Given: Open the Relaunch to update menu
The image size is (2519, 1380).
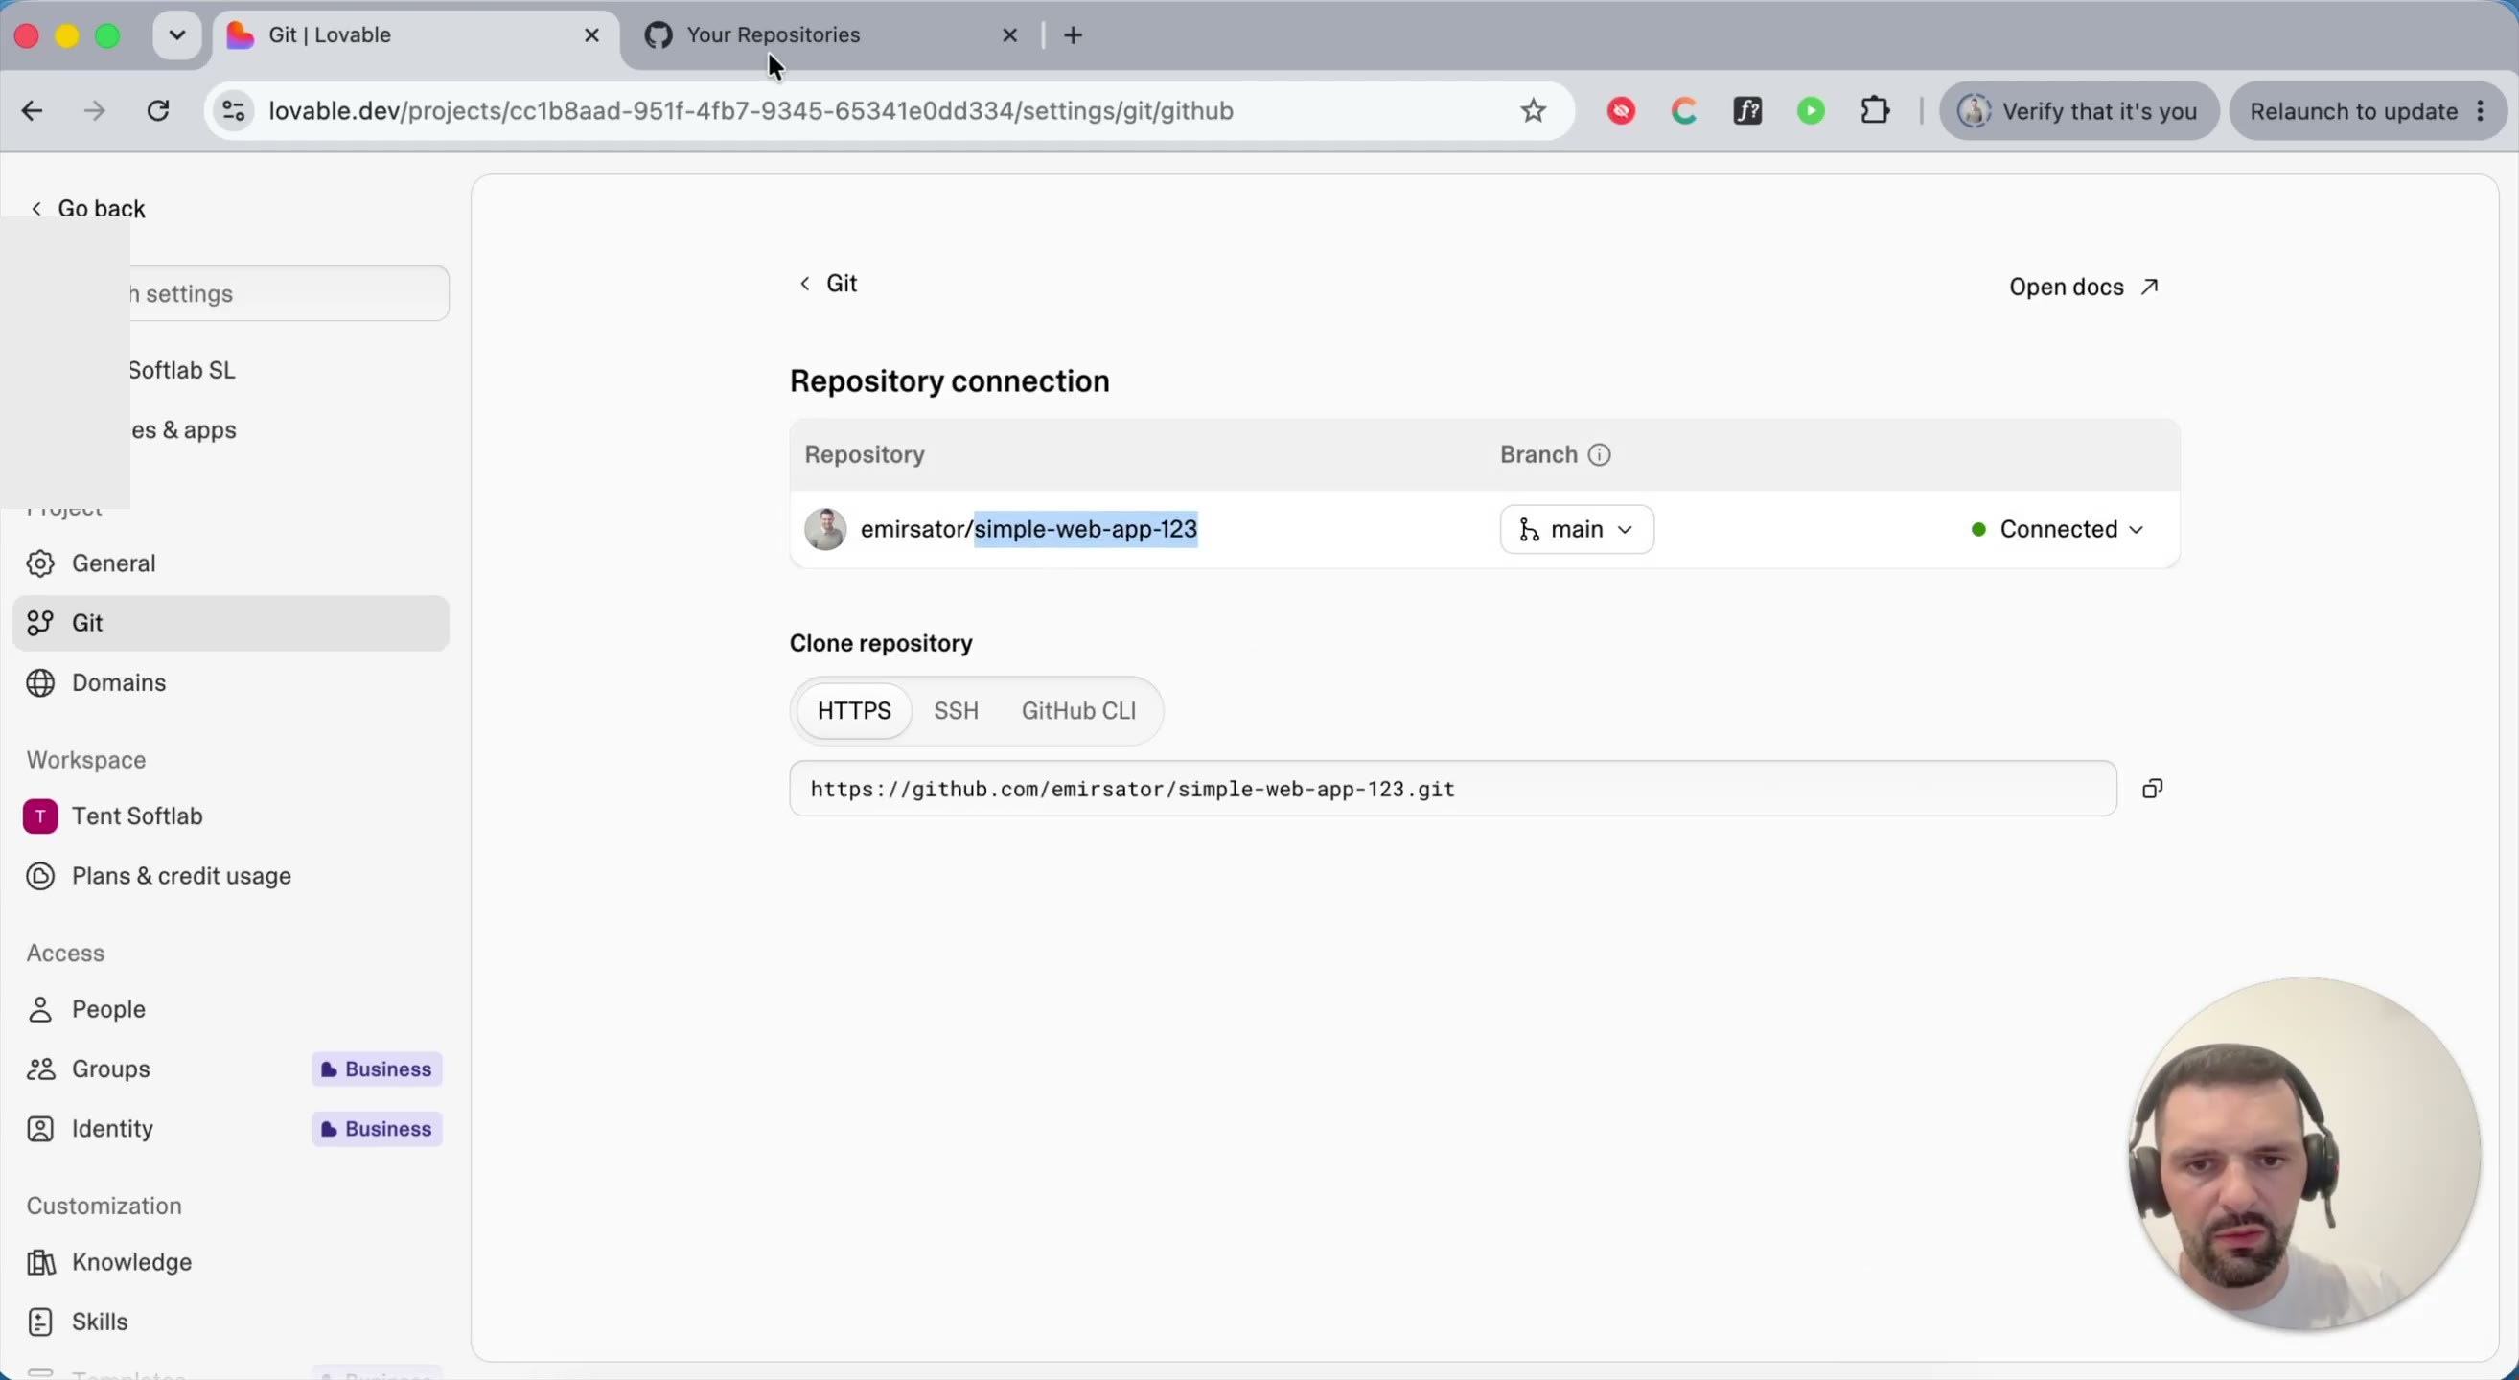Looking at the screenshot, I should [2368, 110].
